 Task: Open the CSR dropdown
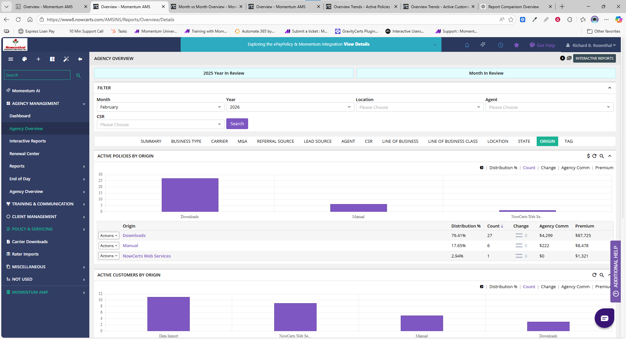pyautogui.click(x=160, y=125)
